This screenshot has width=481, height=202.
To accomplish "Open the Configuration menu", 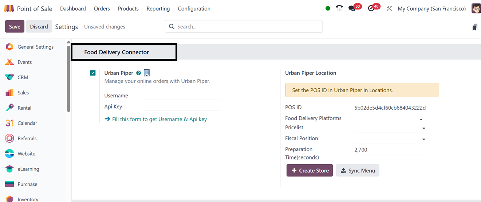I will pos(194,8).
